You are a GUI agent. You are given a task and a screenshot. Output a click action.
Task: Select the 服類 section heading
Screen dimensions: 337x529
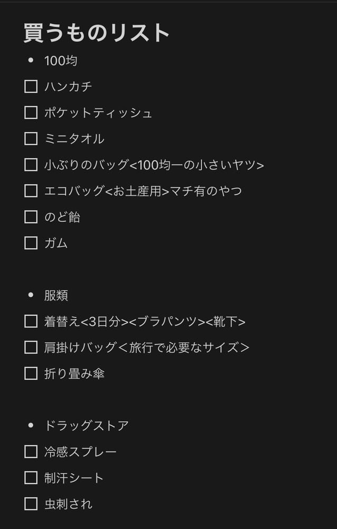57,295
